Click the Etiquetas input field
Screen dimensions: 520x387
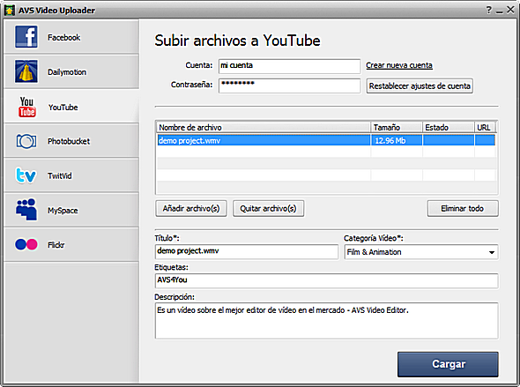[x=326, y=280]
